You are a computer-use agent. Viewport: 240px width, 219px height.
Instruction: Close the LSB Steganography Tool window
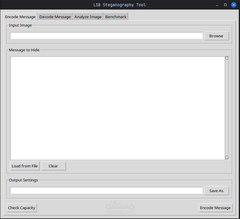pyautogui.click(x=233, y=5)
